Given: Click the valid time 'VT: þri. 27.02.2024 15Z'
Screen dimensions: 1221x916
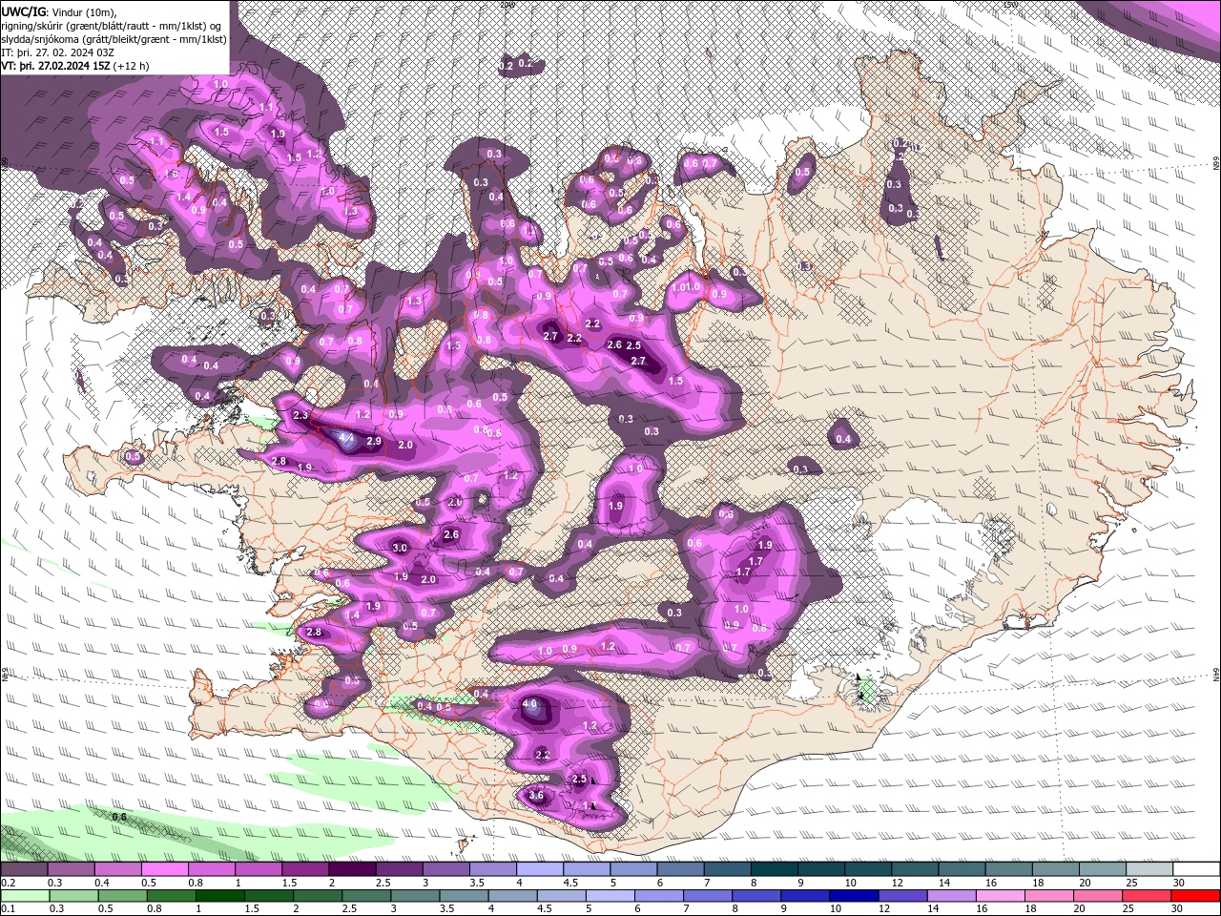Looking at the screenshot, I should (54, 66).
